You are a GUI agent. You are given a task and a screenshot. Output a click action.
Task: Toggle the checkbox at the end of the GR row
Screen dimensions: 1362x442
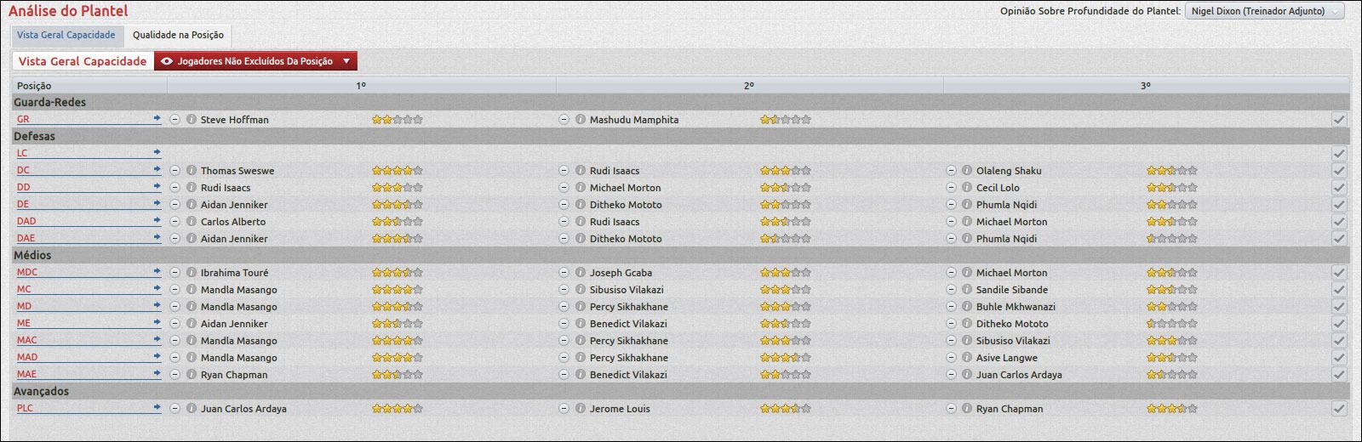[1339, 120]
